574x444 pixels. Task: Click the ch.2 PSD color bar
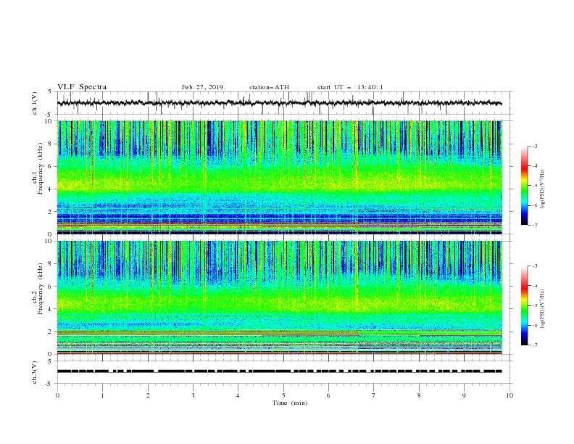pyautogui.click(x=524, y=305)
